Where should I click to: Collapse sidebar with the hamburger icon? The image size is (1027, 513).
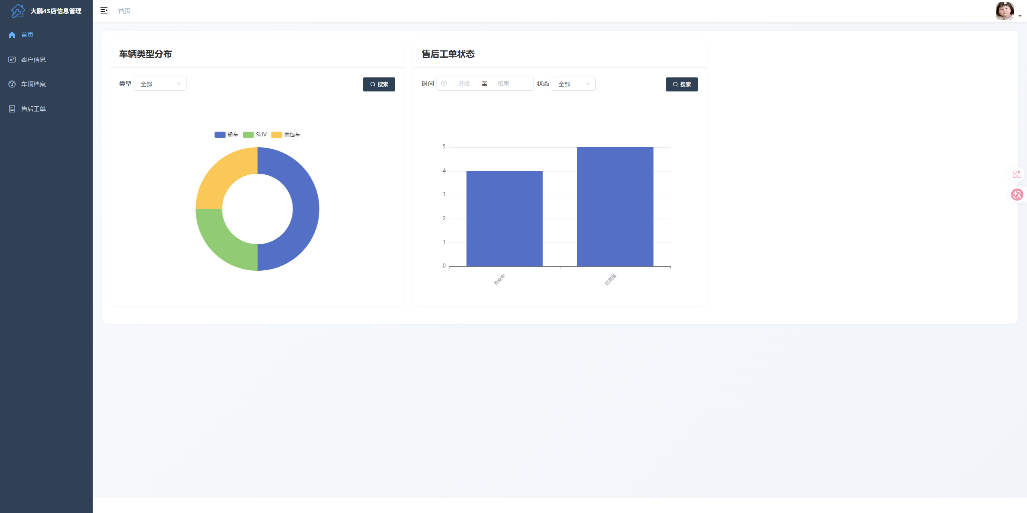click(x=104, y=10)
